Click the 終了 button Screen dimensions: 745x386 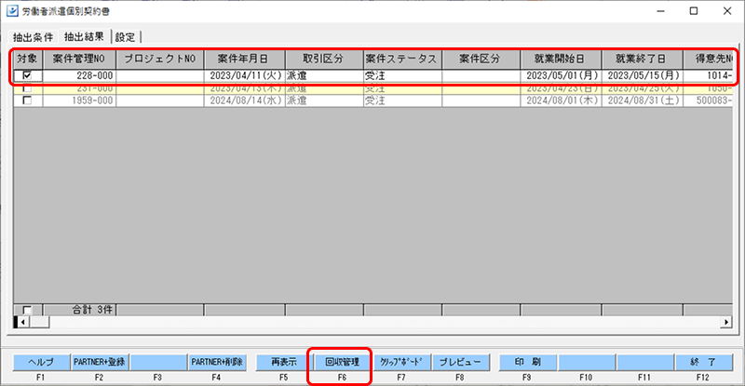tap(703, 362)
